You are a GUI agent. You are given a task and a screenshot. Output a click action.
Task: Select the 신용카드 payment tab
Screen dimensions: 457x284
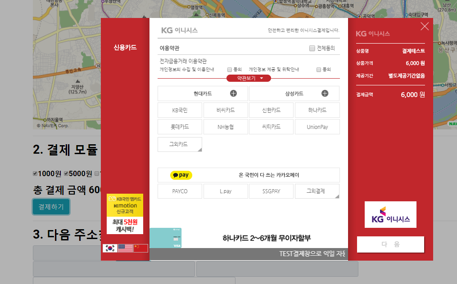click(125, 48)
